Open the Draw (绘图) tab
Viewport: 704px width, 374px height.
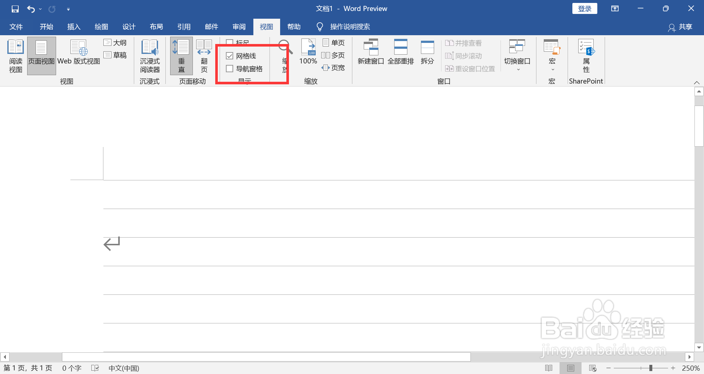(x=101, y=27)
